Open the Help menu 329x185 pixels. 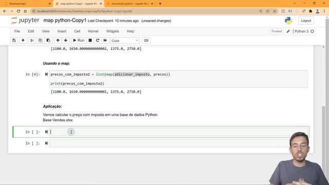point(130,31)
